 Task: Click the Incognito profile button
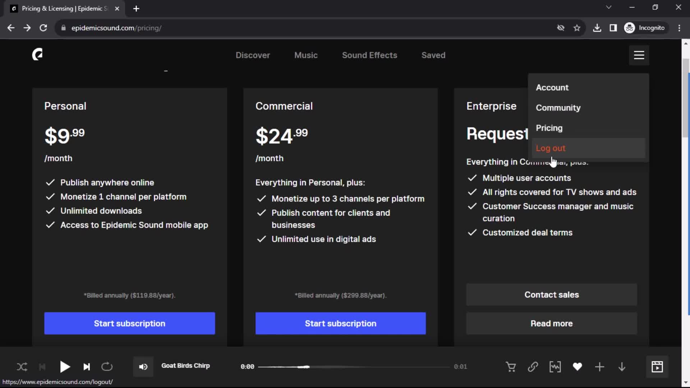tap(645, 28)
